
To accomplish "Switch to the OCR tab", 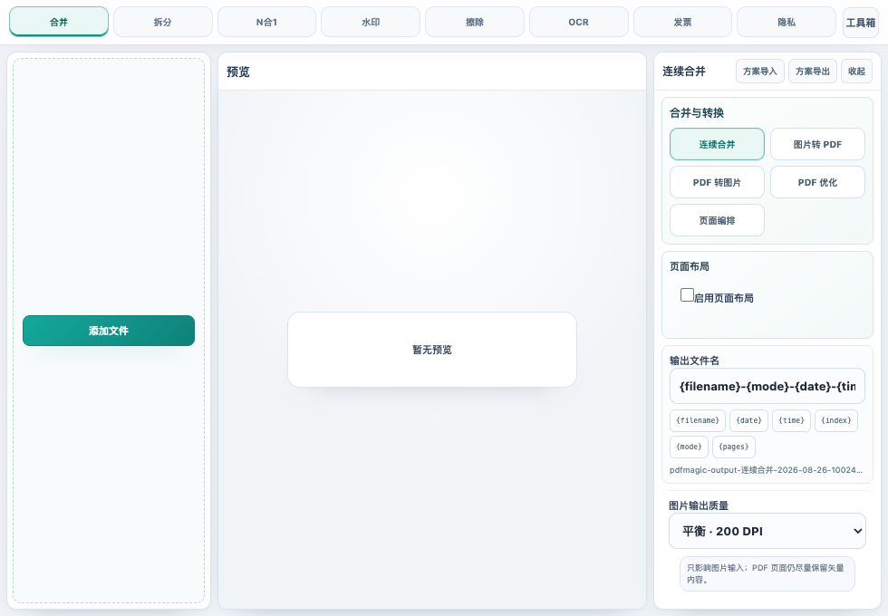I will click(579, 22).
